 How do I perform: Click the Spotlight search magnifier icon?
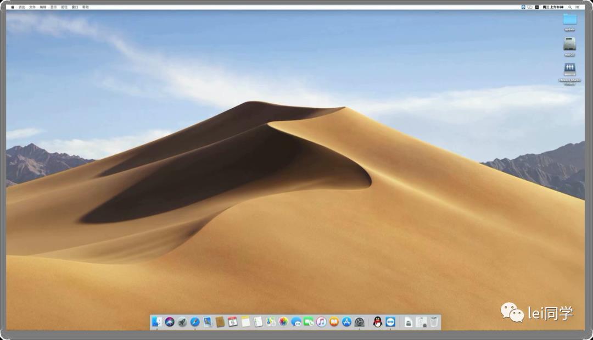(570, 7)
